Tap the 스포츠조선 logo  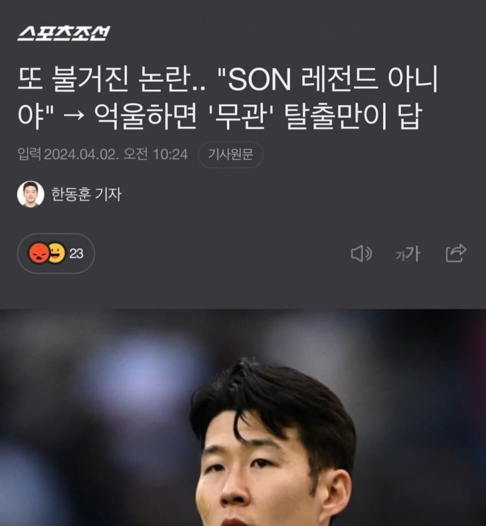[x=63, y=33]
